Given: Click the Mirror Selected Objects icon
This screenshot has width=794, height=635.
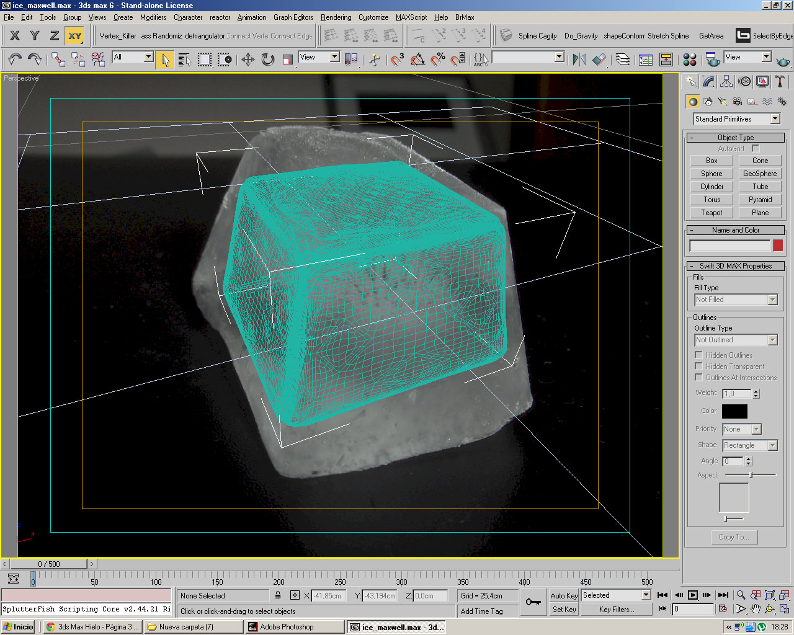Looking at the screenshot, I should click(x=579, y=60).
